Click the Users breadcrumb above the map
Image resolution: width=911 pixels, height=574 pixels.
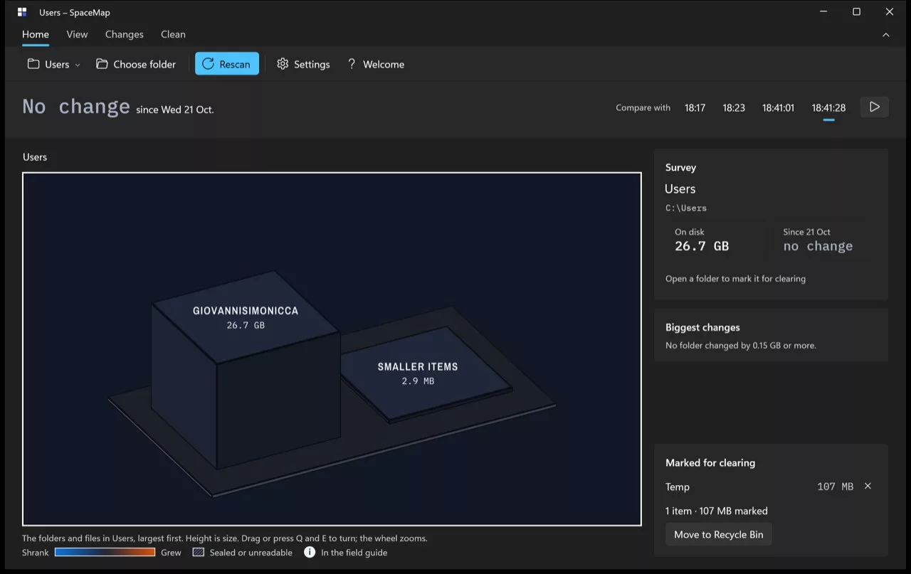coord(35,157)
